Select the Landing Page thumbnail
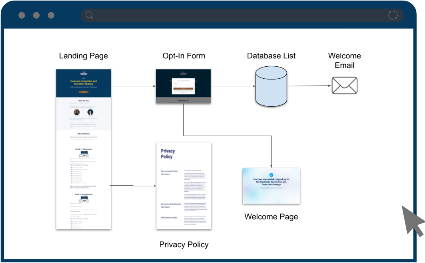 [x=84, y=149]
